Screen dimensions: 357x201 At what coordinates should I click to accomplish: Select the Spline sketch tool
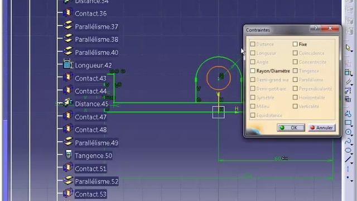coord(348,141)
